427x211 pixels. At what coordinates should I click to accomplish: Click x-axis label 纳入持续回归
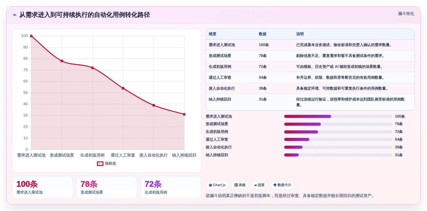tap(184, 155)
